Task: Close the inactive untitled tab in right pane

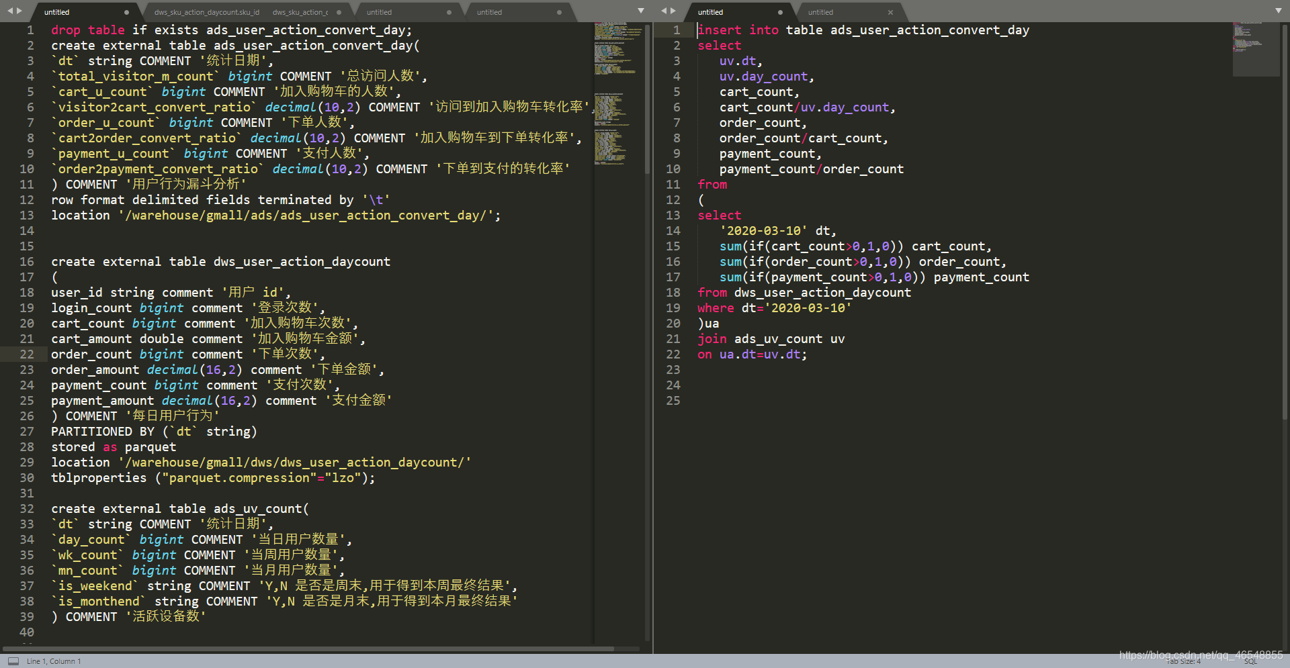Action: (890, 12)
